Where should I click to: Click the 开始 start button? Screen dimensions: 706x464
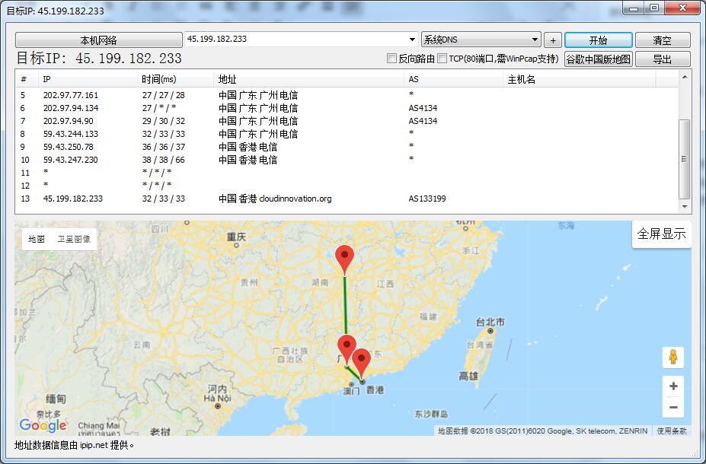tap(598, 40)
